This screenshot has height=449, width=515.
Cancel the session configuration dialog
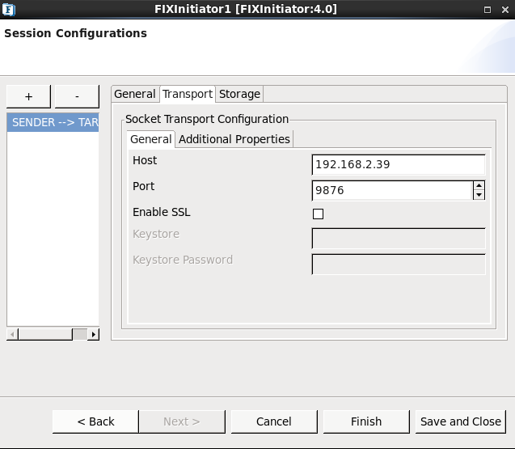[x=274, y=421]
